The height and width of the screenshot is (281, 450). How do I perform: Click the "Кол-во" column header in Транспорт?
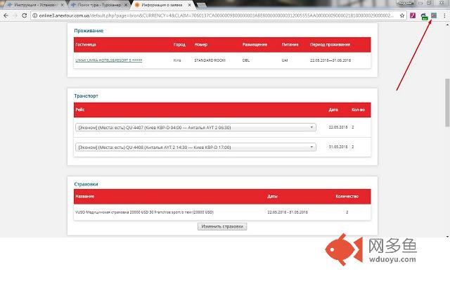pos(358,110)
